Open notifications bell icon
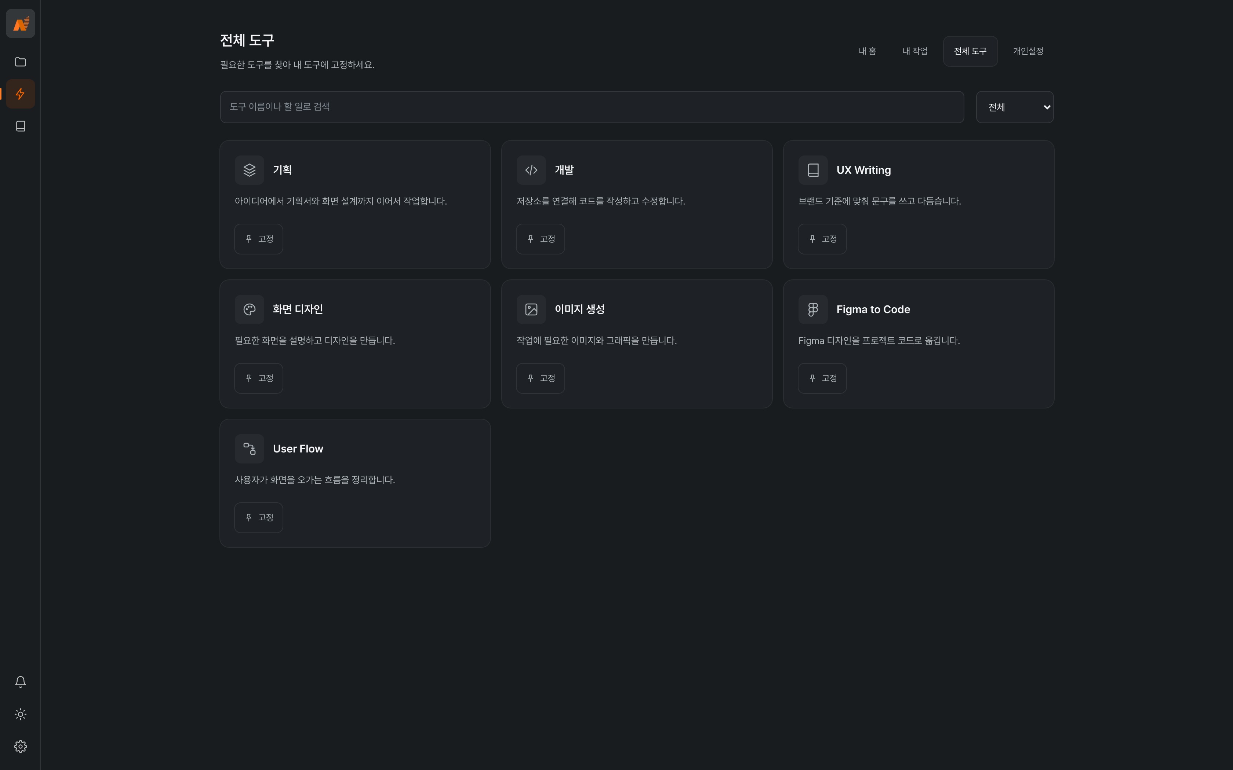Viewport: 1233px width, 770px height. click(x=21, y=682)
